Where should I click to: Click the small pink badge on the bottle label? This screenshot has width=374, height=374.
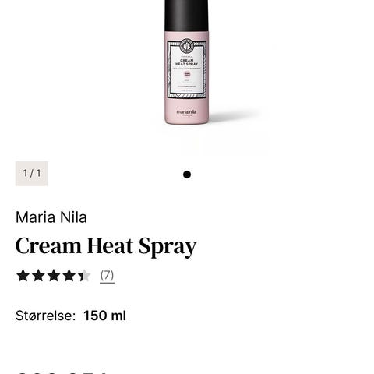(187, 74)
